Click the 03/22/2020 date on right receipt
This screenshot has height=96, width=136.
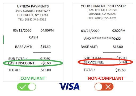(x=90, y=31)
